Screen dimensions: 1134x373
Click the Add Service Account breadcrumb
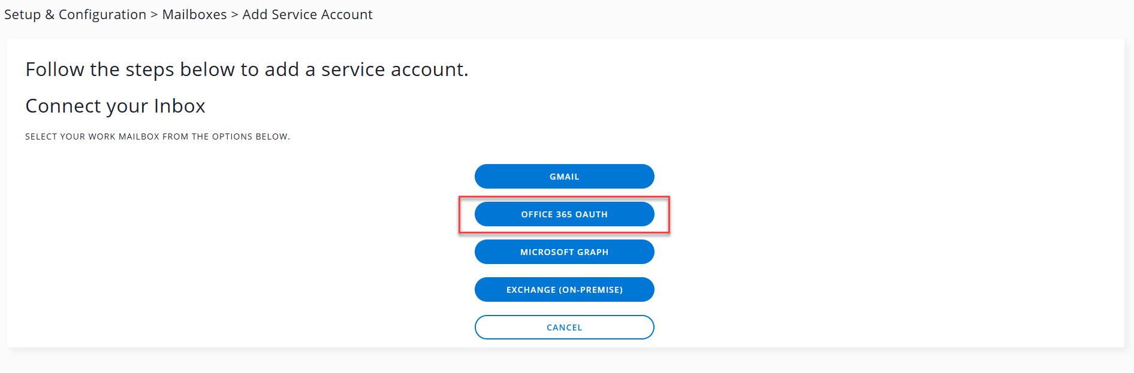[x=307, y=14]
